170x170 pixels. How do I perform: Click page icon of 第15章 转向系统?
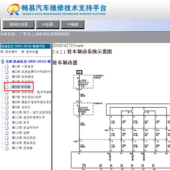[7, 138]
